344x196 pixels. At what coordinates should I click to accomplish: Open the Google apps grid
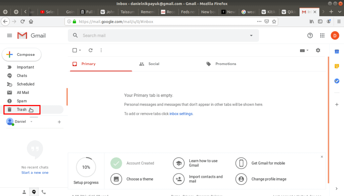click(322, 36)
